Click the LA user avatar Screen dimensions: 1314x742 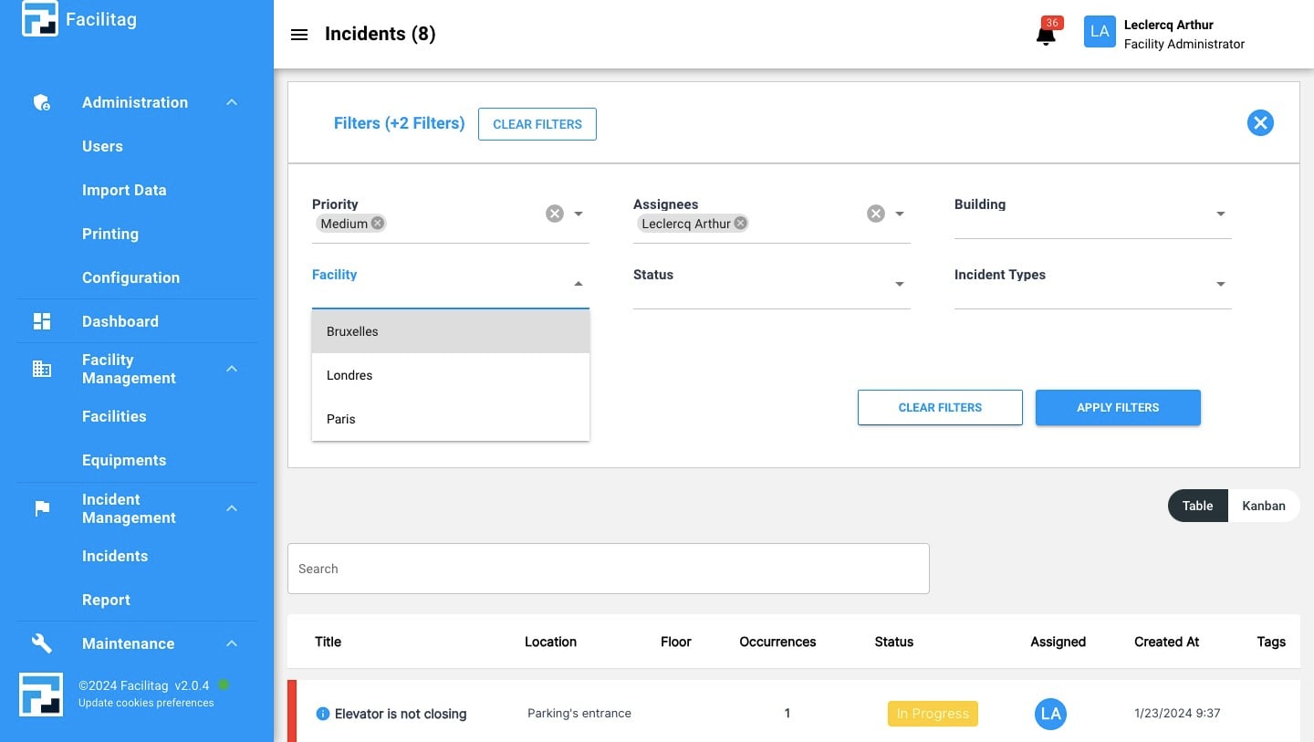[x=1100, y=31]
